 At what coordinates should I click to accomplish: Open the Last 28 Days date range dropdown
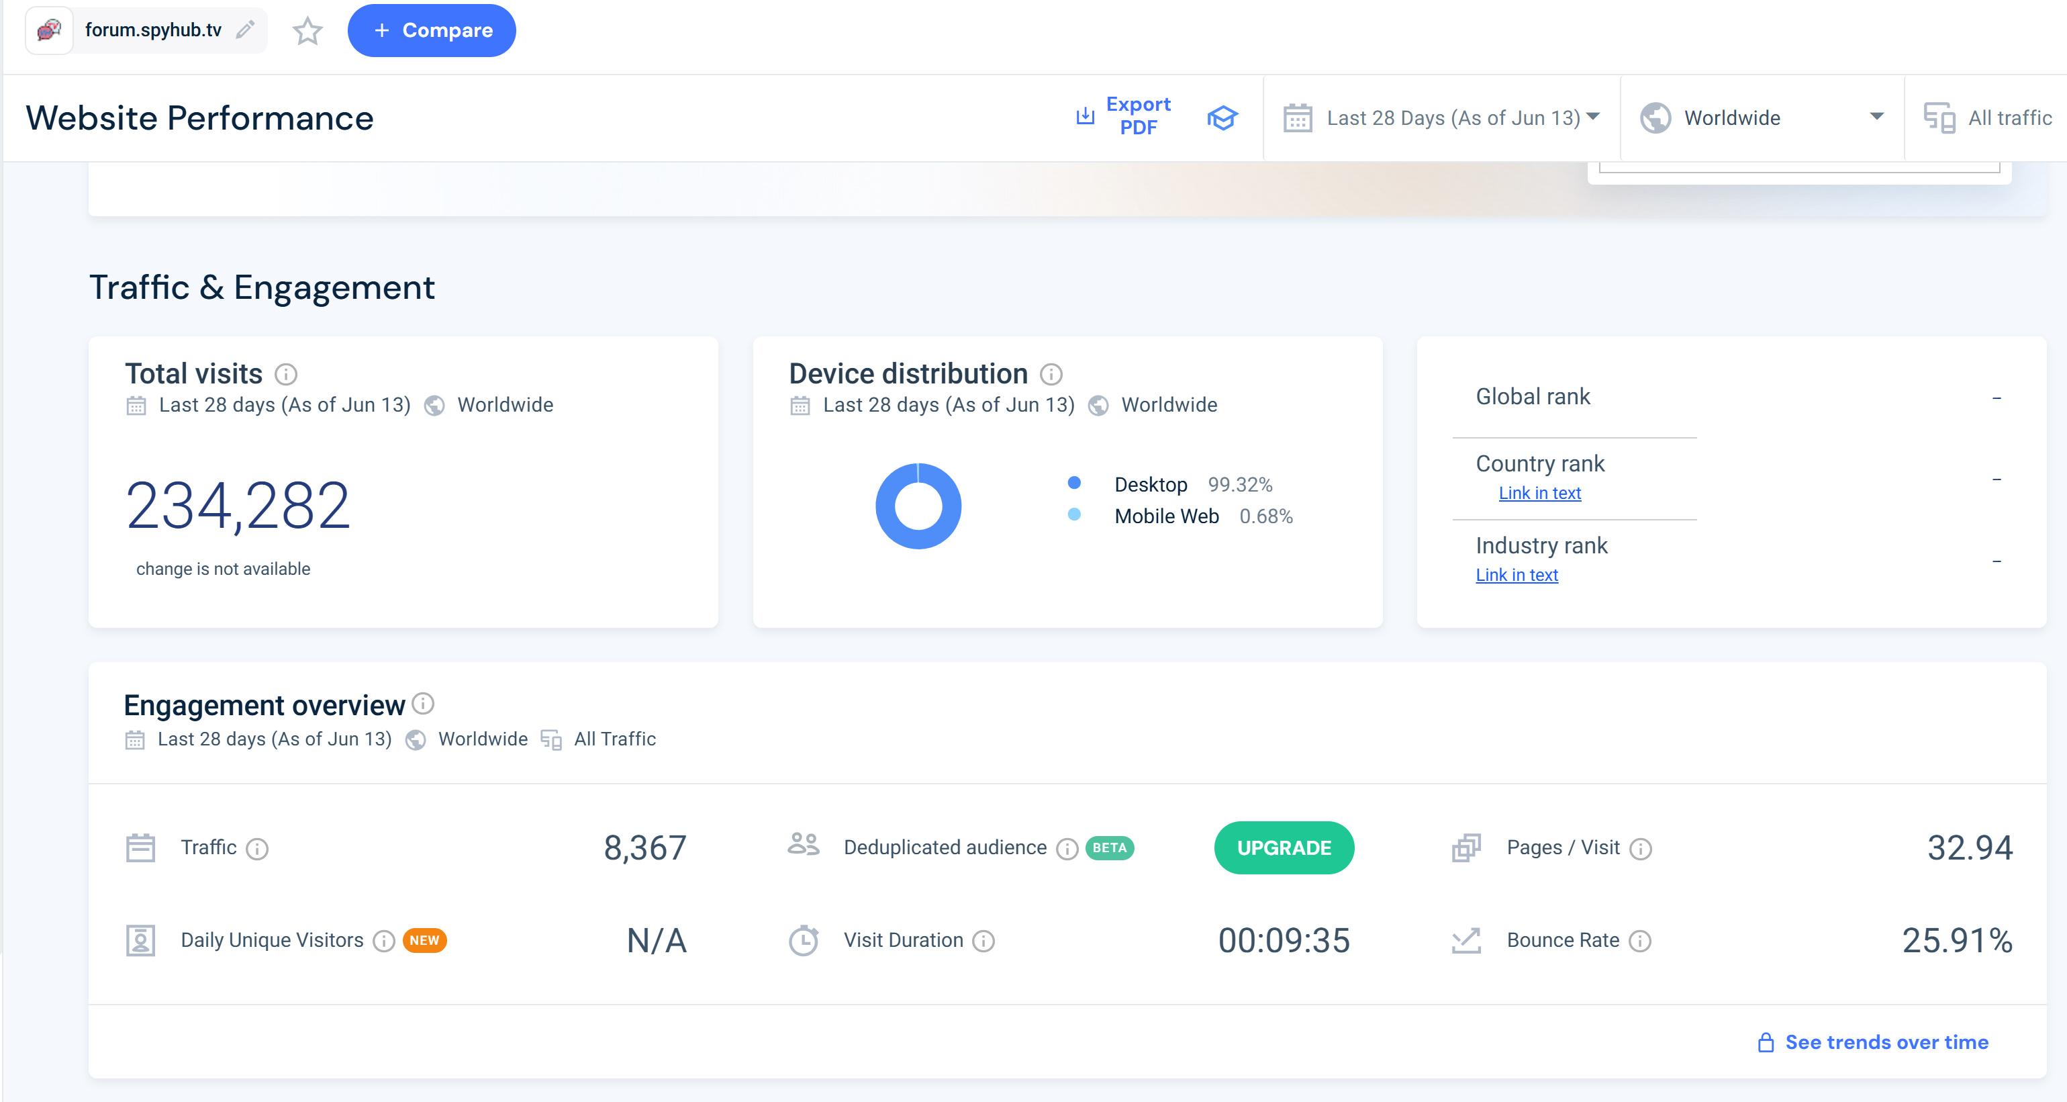(x=1441, y=118)
